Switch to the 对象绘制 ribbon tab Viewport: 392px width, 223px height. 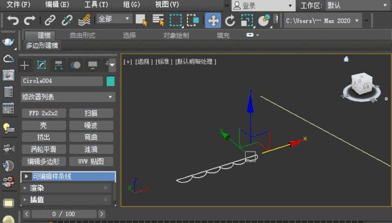click(176, 35)
